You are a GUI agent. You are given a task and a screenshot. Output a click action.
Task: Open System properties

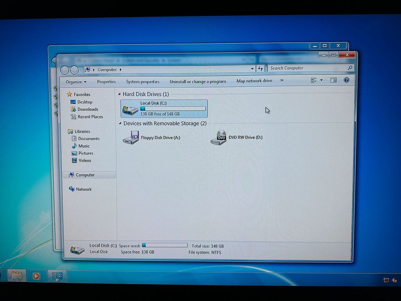143,82
